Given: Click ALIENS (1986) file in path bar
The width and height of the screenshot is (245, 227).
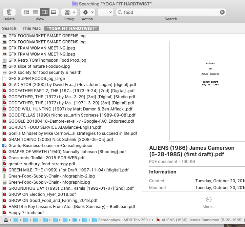Looking at the screenshot, I should coord(201,220).
